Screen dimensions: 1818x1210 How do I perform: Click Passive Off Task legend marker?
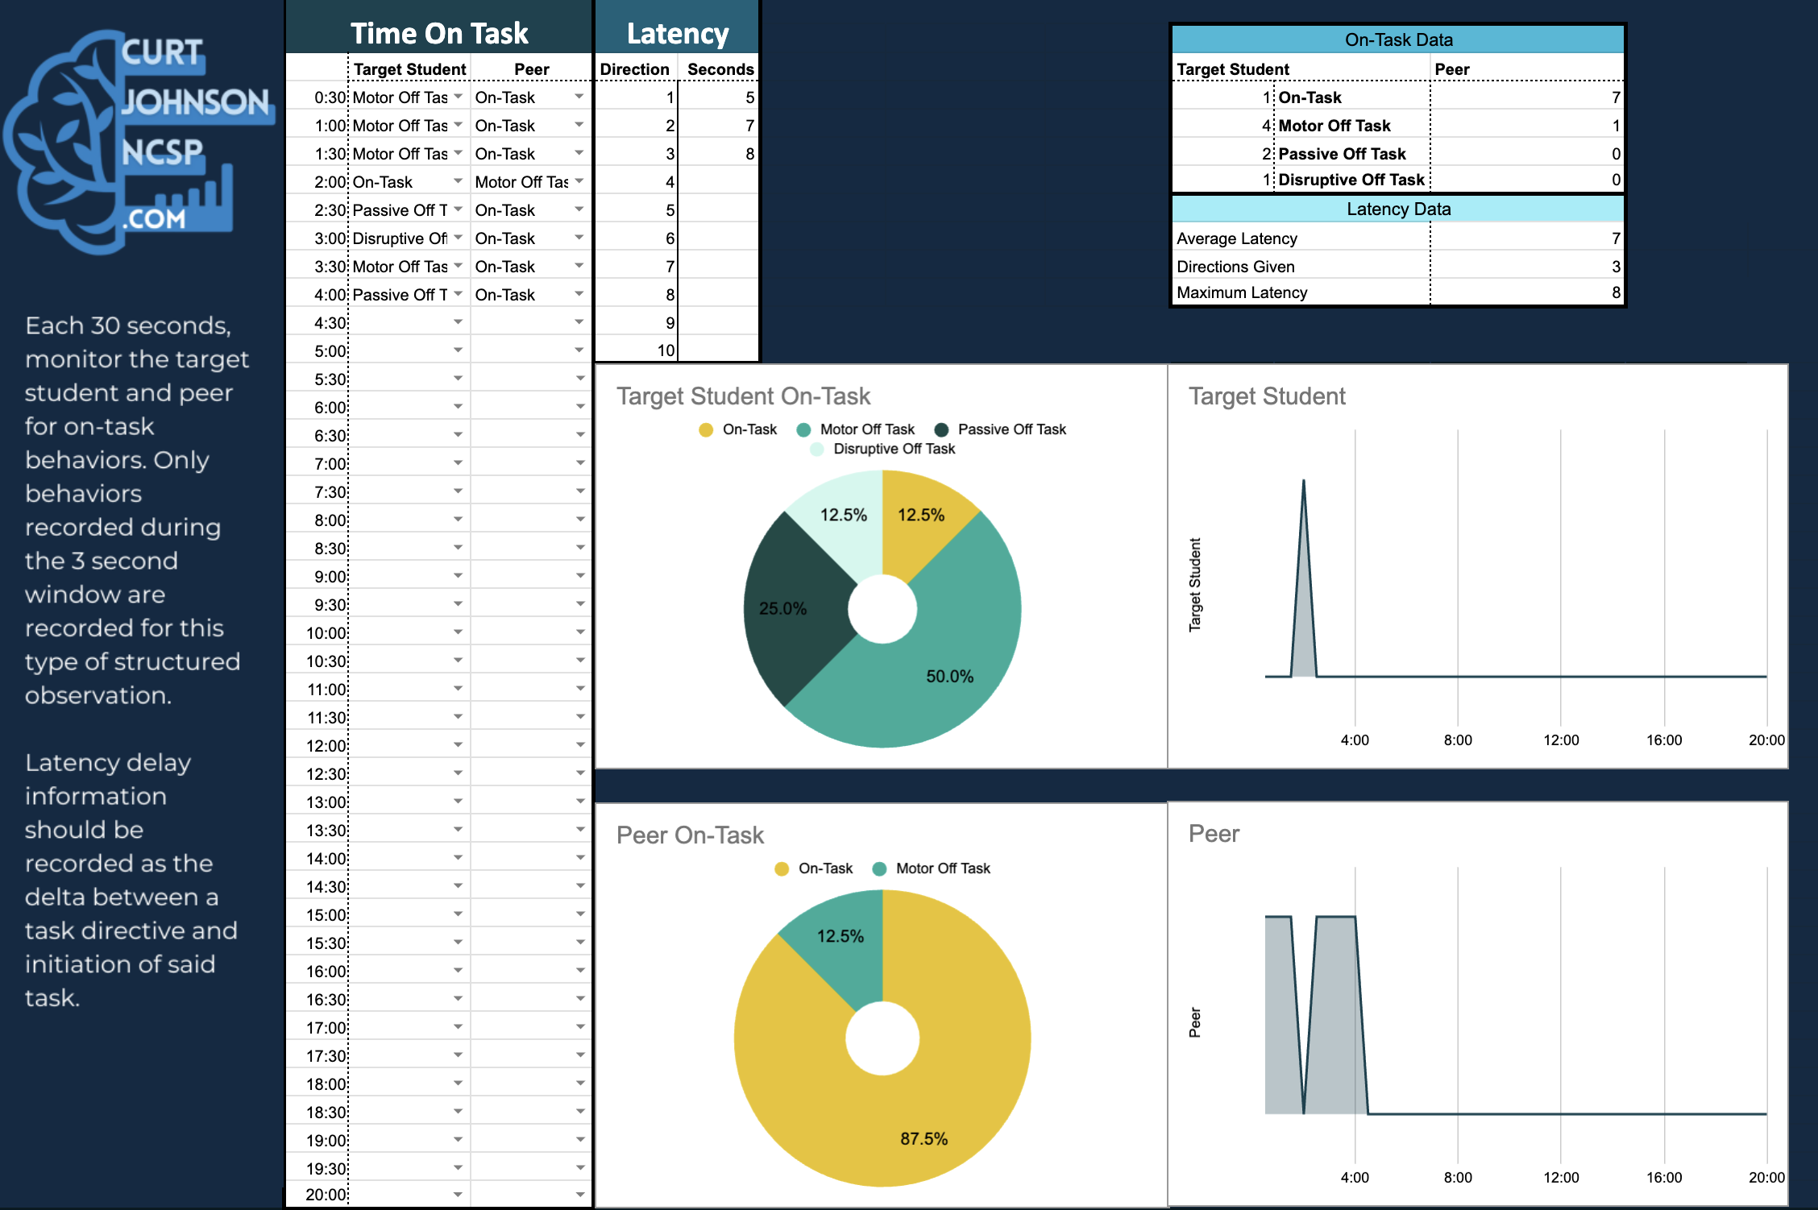click(x=941, y=430)
